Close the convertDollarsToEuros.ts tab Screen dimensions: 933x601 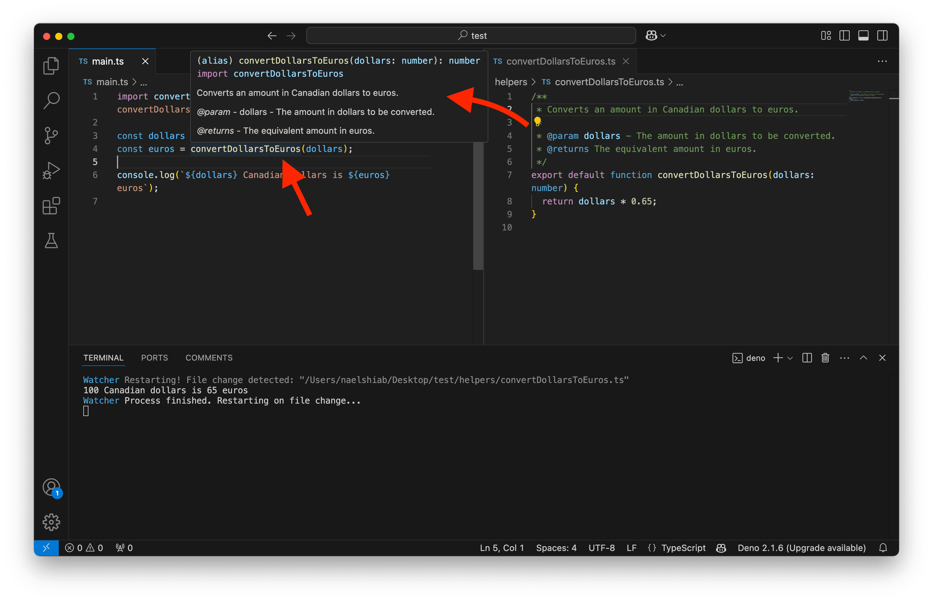pos(625,61)
